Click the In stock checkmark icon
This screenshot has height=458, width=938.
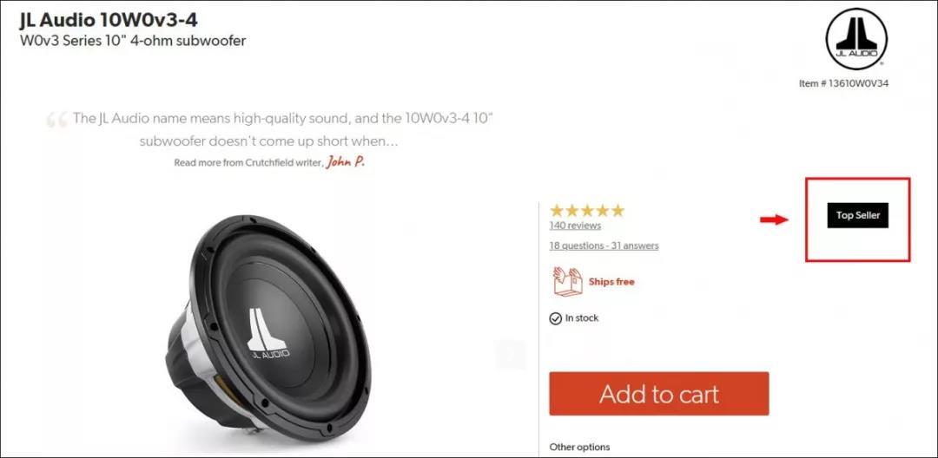point(555,318)
